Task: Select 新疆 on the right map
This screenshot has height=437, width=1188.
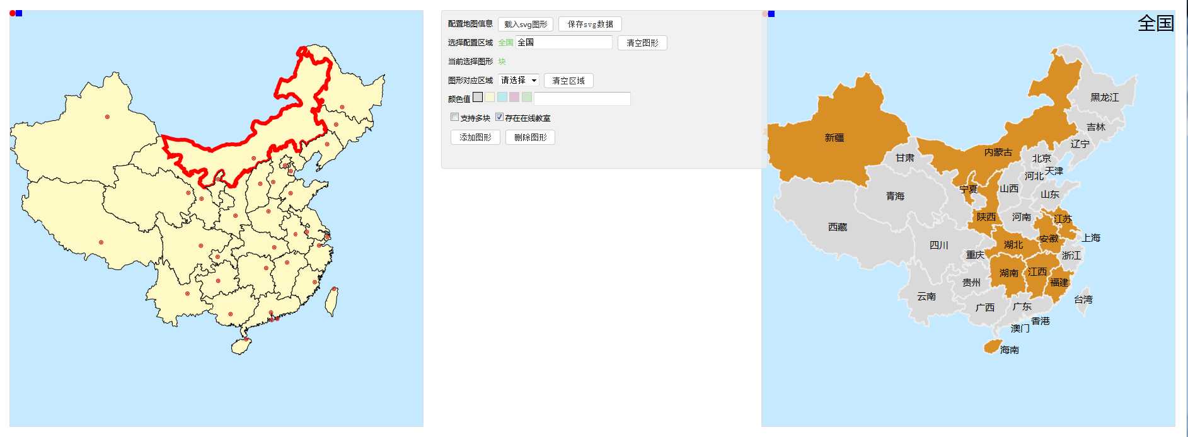Action: tap(834, 137)
